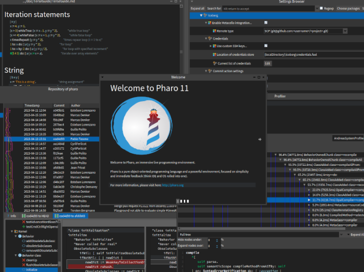Click the modified icon beside obsoleteSubclasses
The height and width of the screenshot is (272, 364).
(x=24, y=246)
